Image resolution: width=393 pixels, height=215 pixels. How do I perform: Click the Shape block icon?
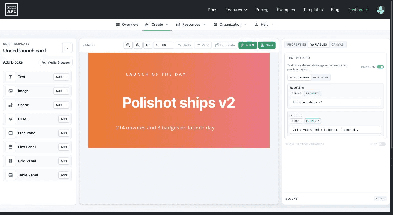[11, 105]
